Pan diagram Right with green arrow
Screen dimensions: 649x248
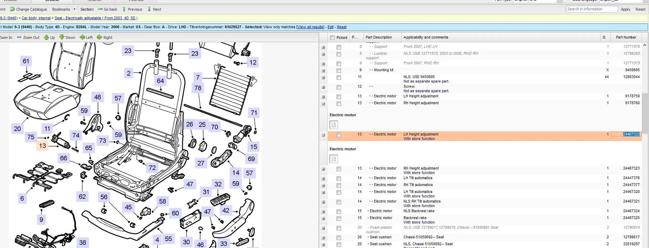99,37
